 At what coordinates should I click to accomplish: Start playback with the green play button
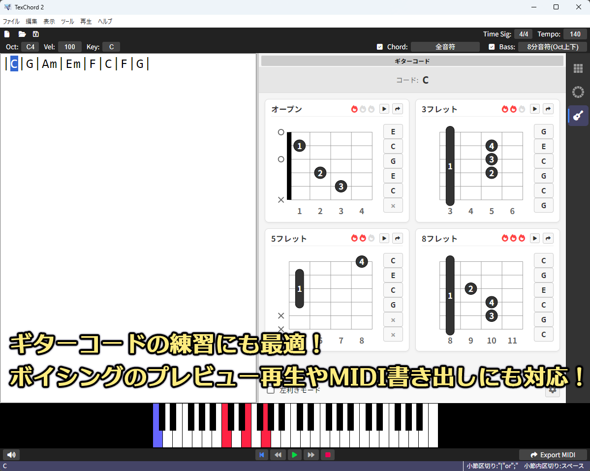[x=295, y=455]
